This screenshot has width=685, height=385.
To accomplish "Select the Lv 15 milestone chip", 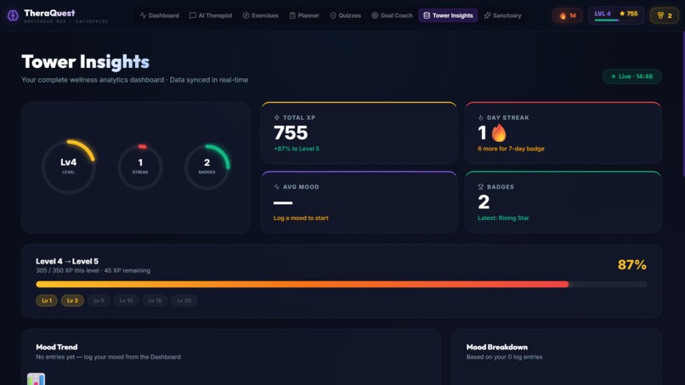I will coord(155,301).
